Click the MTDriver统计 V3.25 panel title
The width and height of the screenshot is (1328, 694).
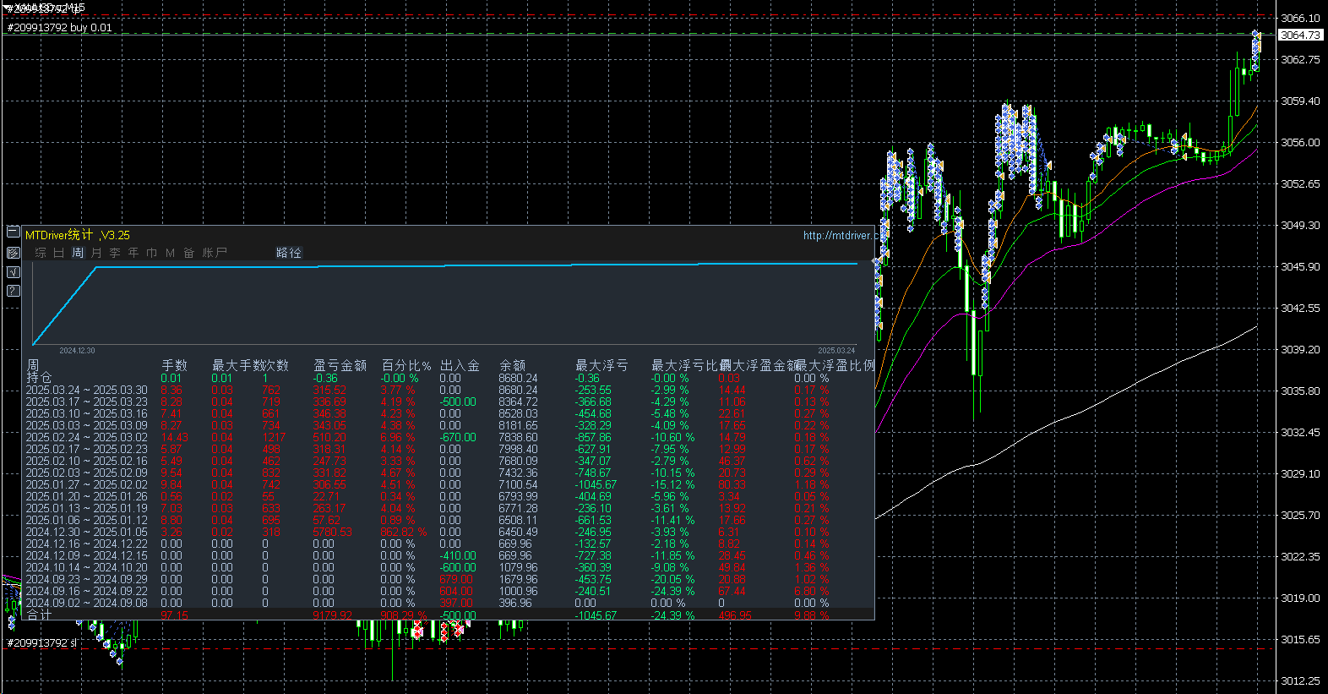(78, 235)
